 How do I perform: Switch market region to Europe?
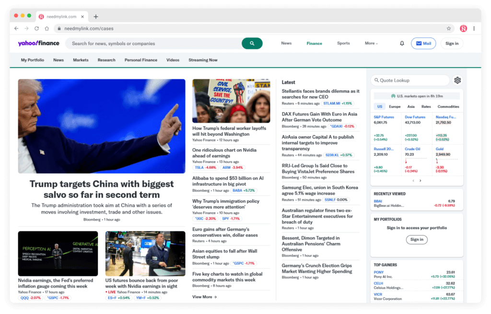[x=395, y=106]
